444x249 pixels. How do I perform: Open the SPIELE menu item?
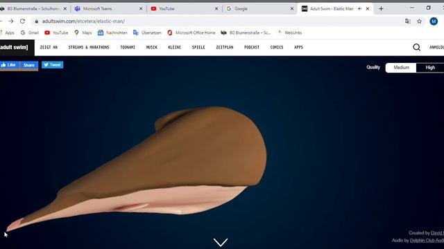(x=198, y=48)
